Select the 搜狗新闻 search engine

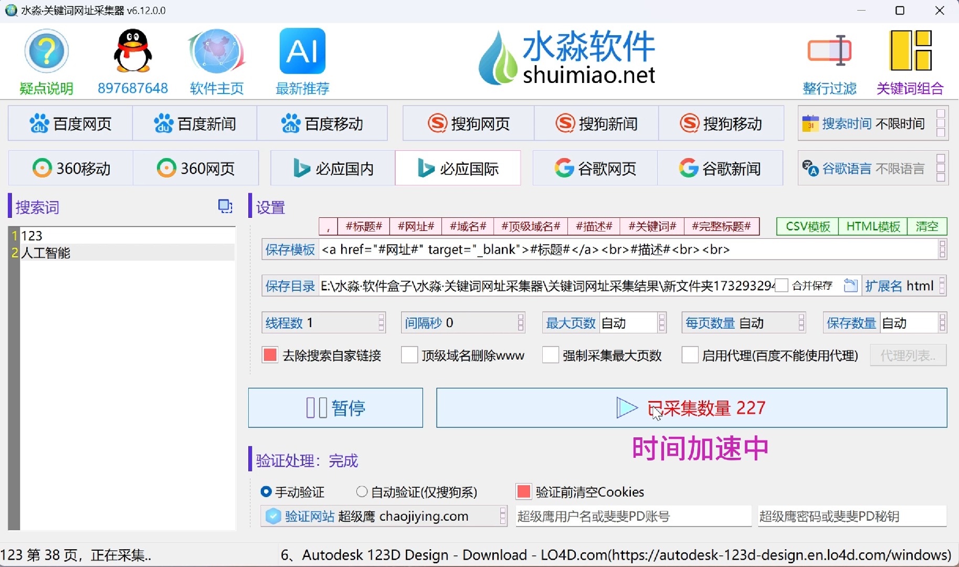[596, 123]
